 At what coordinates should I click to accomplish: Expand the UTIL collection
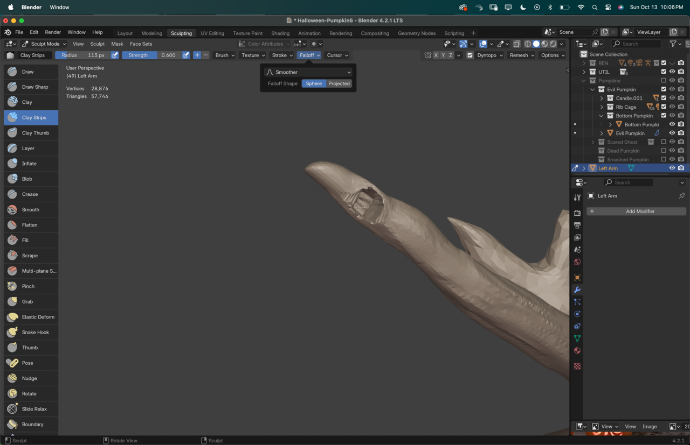pos(584,72)
